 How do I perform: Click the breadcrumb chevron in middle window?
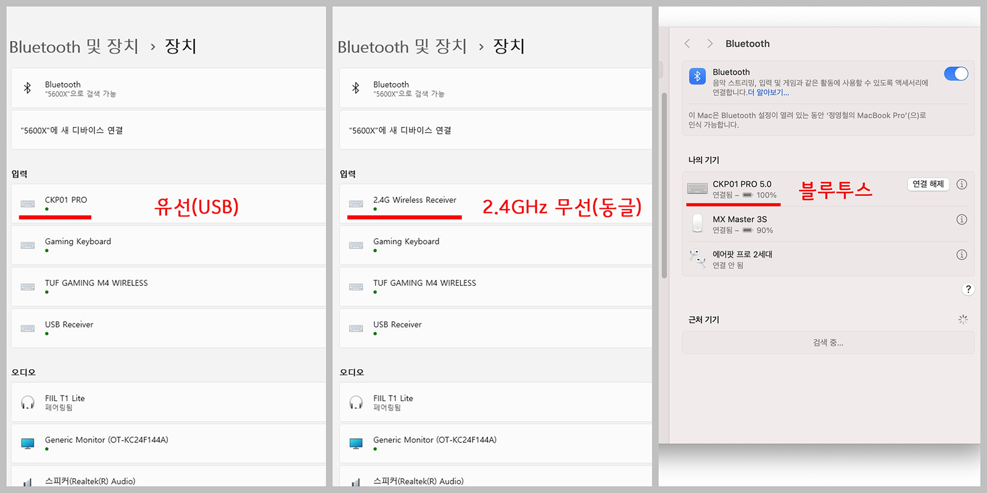pyautogui.click(x=481, y=47)
